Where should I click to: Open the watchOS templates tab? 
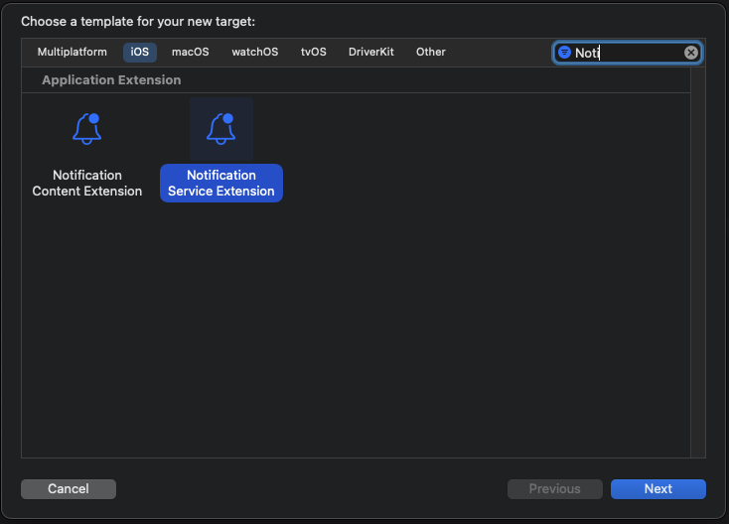(x=255, y=53)
